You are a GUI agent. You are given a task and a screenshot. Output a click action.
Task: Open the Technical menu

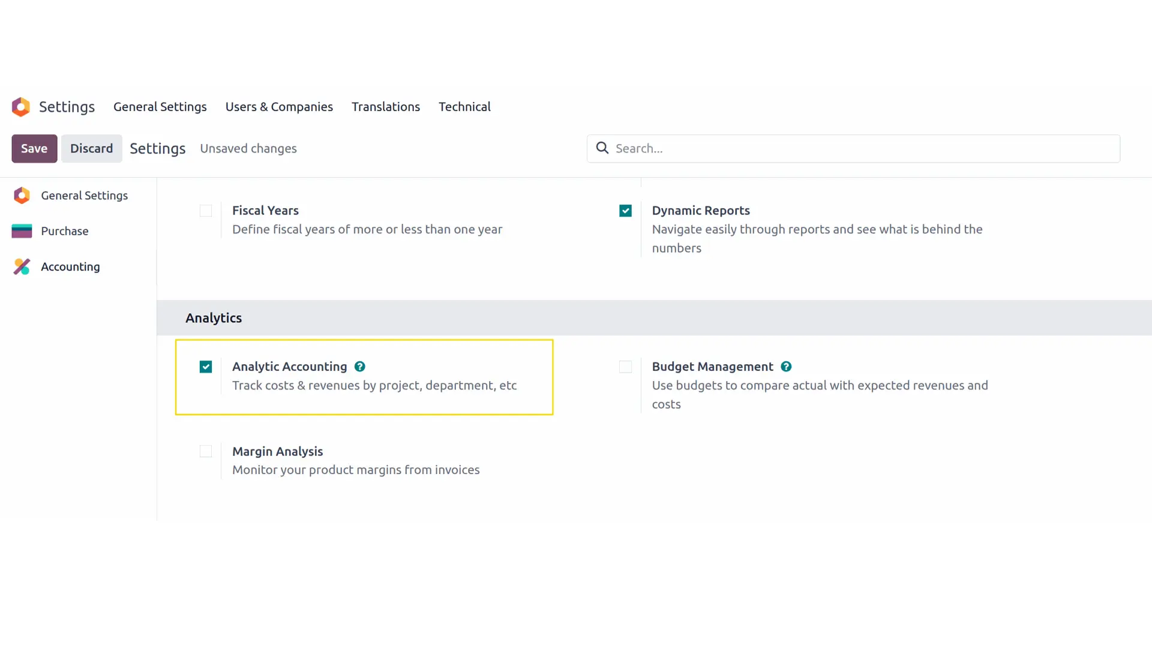click(465, 107)
